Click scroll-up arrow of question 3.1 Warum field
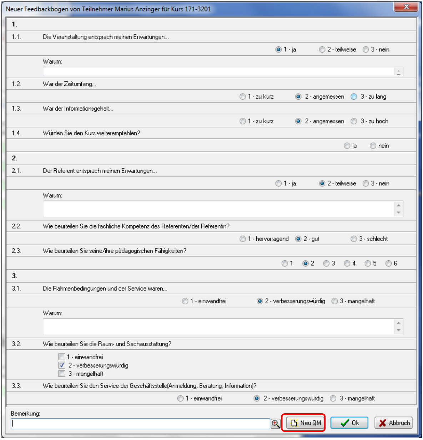Image resolution: width=423 pixels, height=440 pixels. coord(399,323)
